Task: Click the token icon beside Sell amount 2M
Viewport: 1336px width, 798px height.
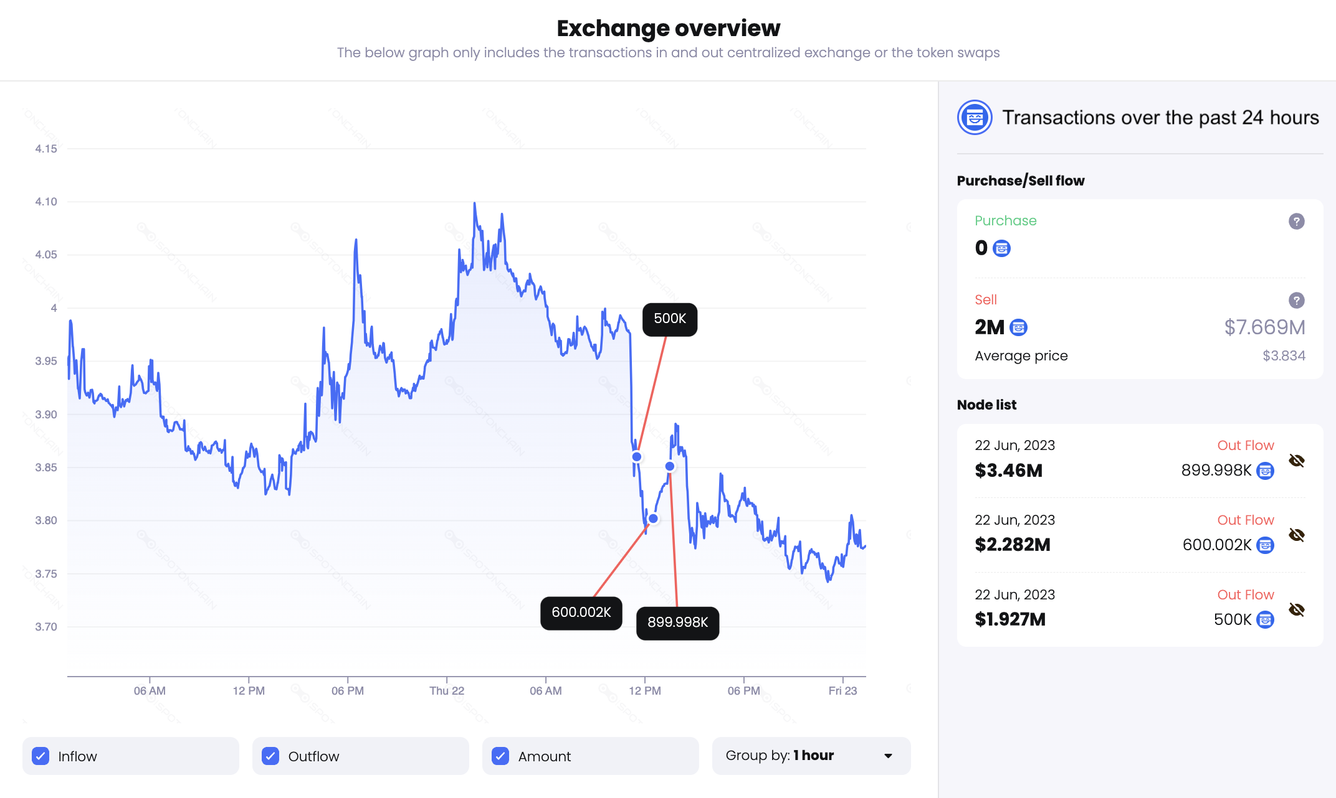Action: pyautogui.click(x=1019, y=327)
